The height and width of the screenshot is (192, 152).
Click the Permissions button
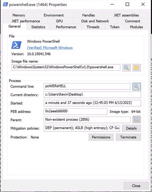tap(101, 137)
